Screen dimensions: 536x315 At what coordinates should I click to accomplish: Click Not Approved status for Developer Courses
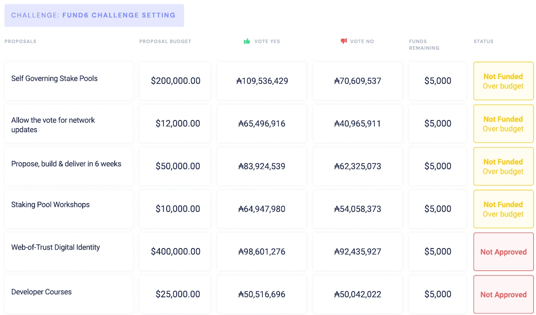(503, 294)
